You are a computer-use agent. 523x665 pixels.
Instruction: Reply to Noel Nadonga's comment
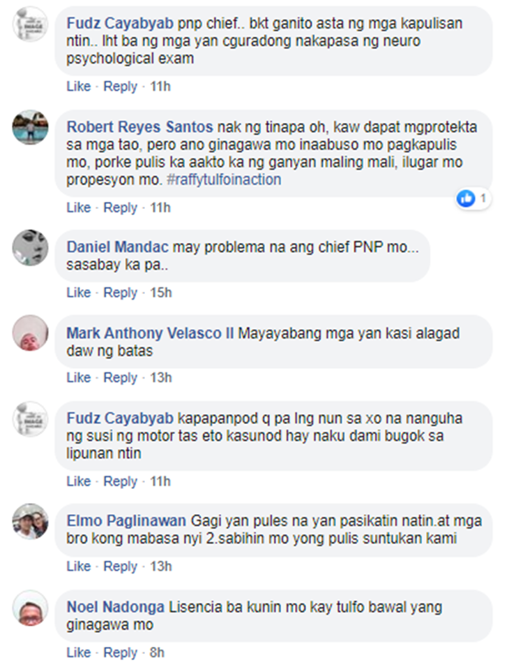click(x=120, y=652)
